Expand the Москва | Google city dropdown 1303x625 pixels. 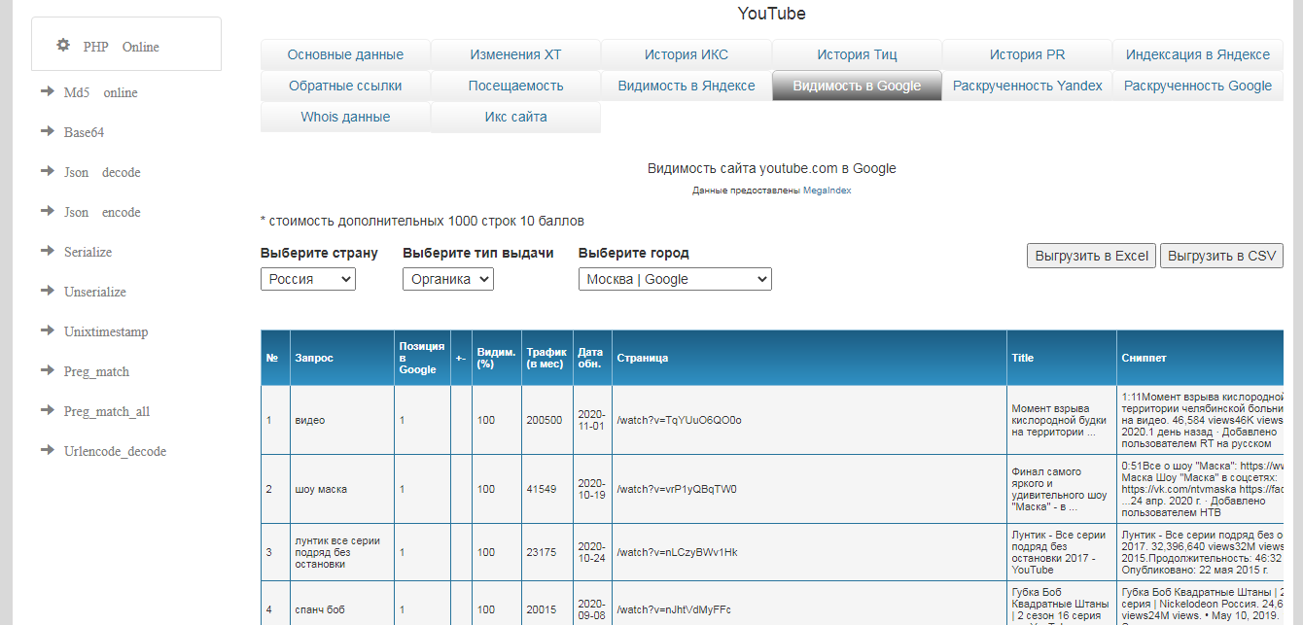pyautogui.click(x=675, y=279)
